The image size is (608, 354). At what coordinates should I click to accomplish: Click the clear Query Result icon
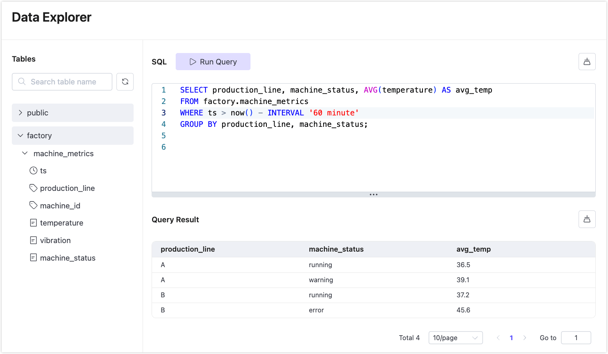click(x=587, y=219)
